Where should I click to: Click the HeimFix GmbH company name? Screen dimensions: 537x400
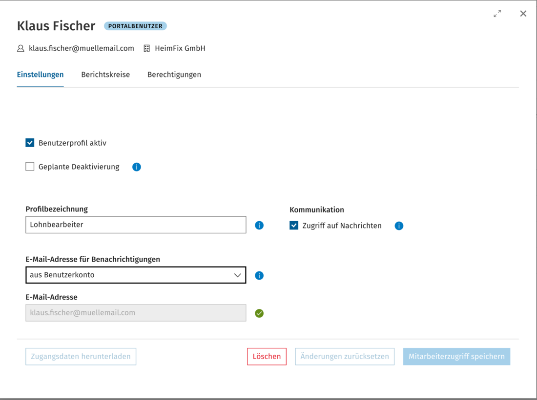click(180, 48)
